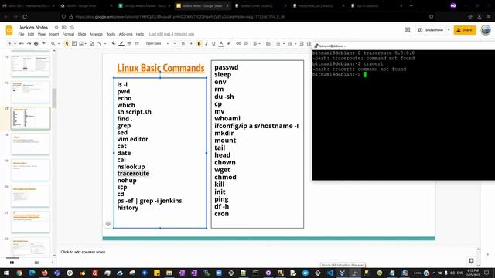
Task: Click the Undo icon
Action: click(22, 43)
